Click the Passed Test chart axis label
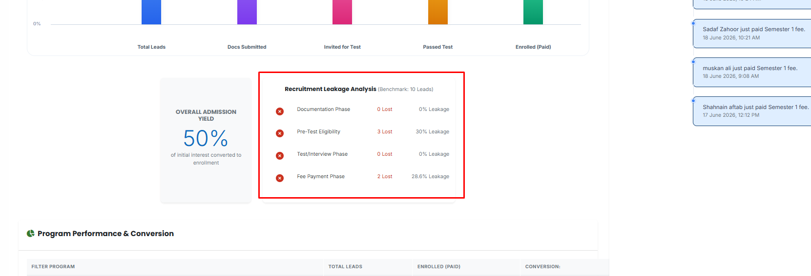 (438, 47)
